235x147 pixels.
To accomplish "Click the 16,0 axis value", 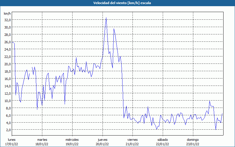I will [x=8, y=78].
